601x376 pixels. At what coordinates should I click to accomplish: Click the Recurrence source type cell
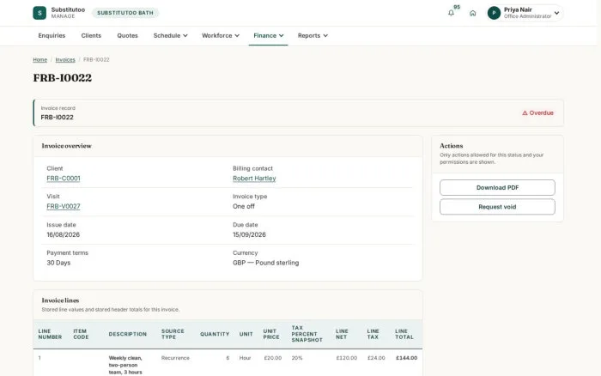coord(175,358)
